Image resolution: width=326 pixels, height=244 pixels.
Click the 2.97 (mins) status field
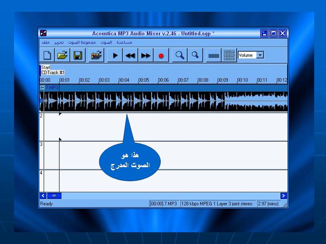point(268,204)
